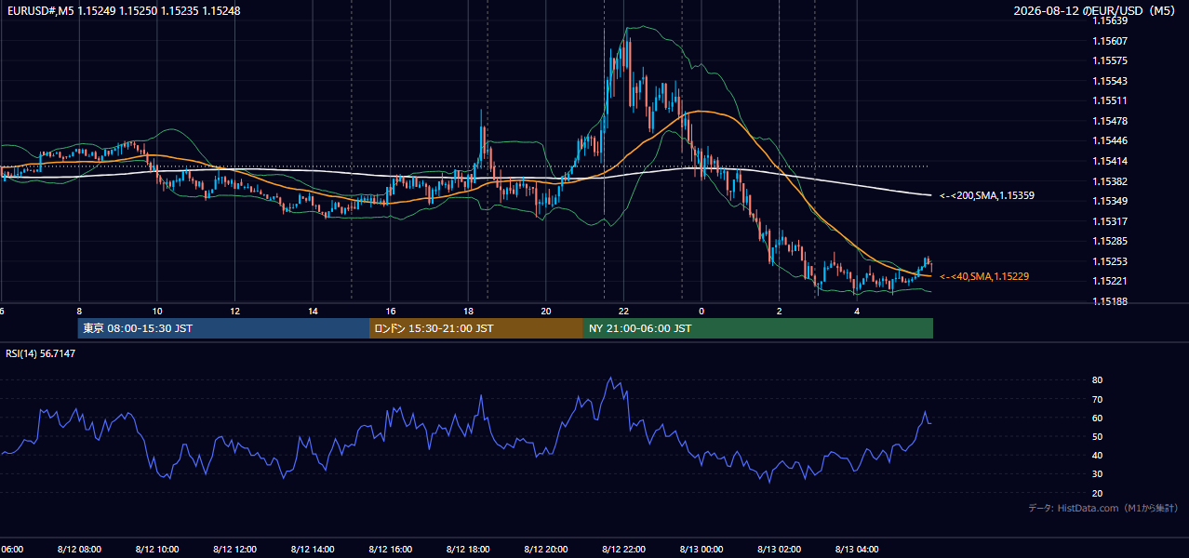Click the '8/12 10:00' bottom time label
The height and width of the screenshot is (558, 1189).
point(157,550)
